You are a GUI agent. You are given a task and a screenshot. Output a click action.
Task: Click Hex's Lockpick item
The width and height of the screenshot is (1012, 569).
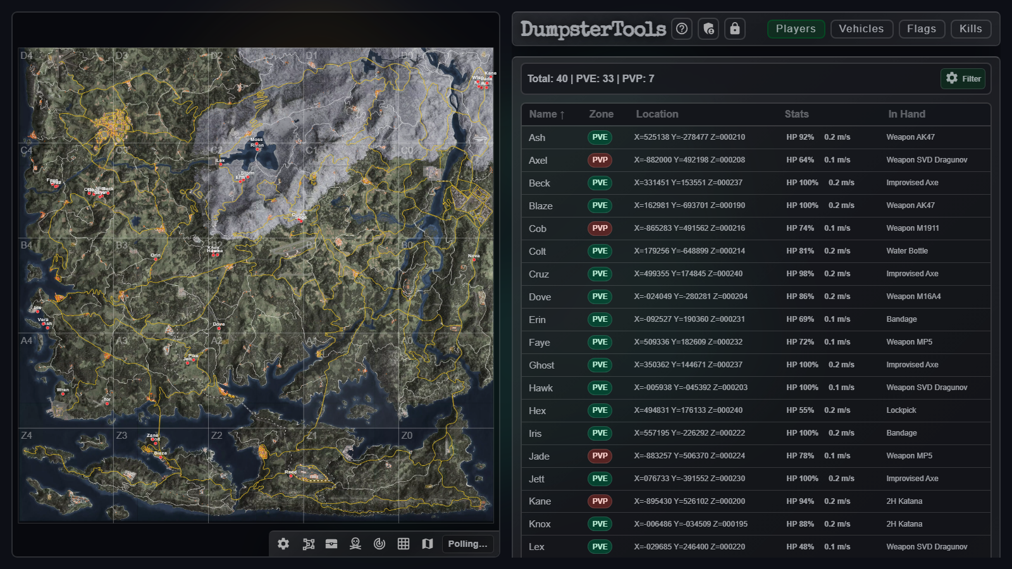click(901, 410)
